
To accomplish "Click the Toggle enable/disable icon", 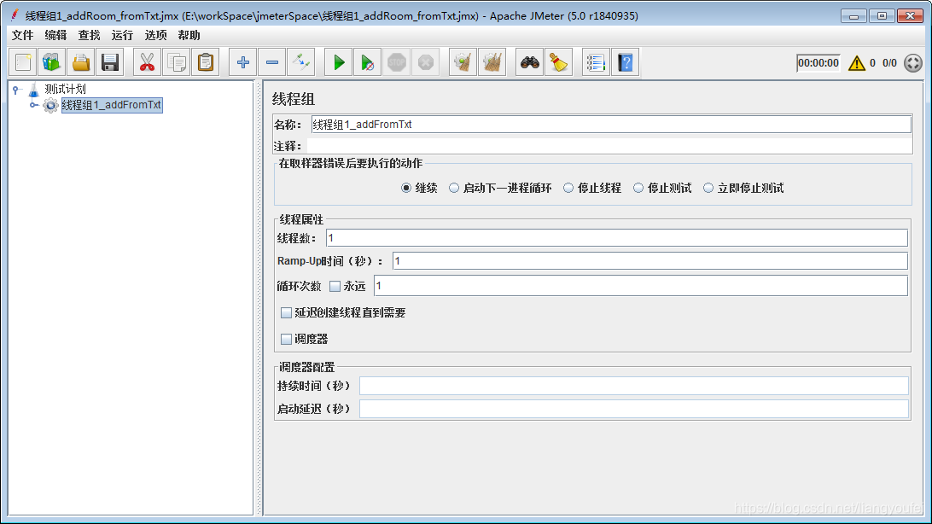I will [300, 62].
